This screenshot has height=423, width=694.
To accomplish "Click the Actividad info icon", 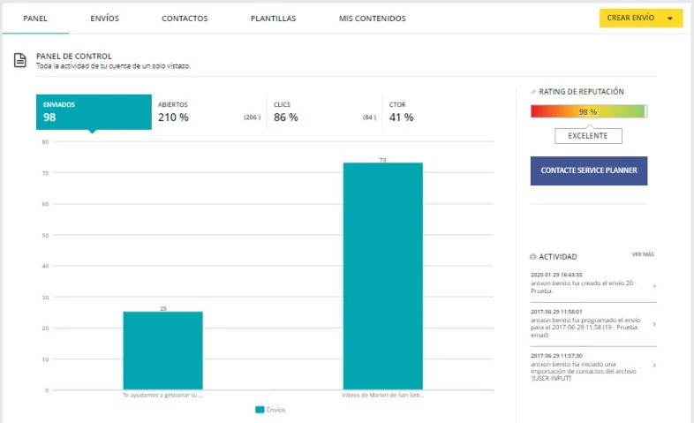I will coord(533,257).
